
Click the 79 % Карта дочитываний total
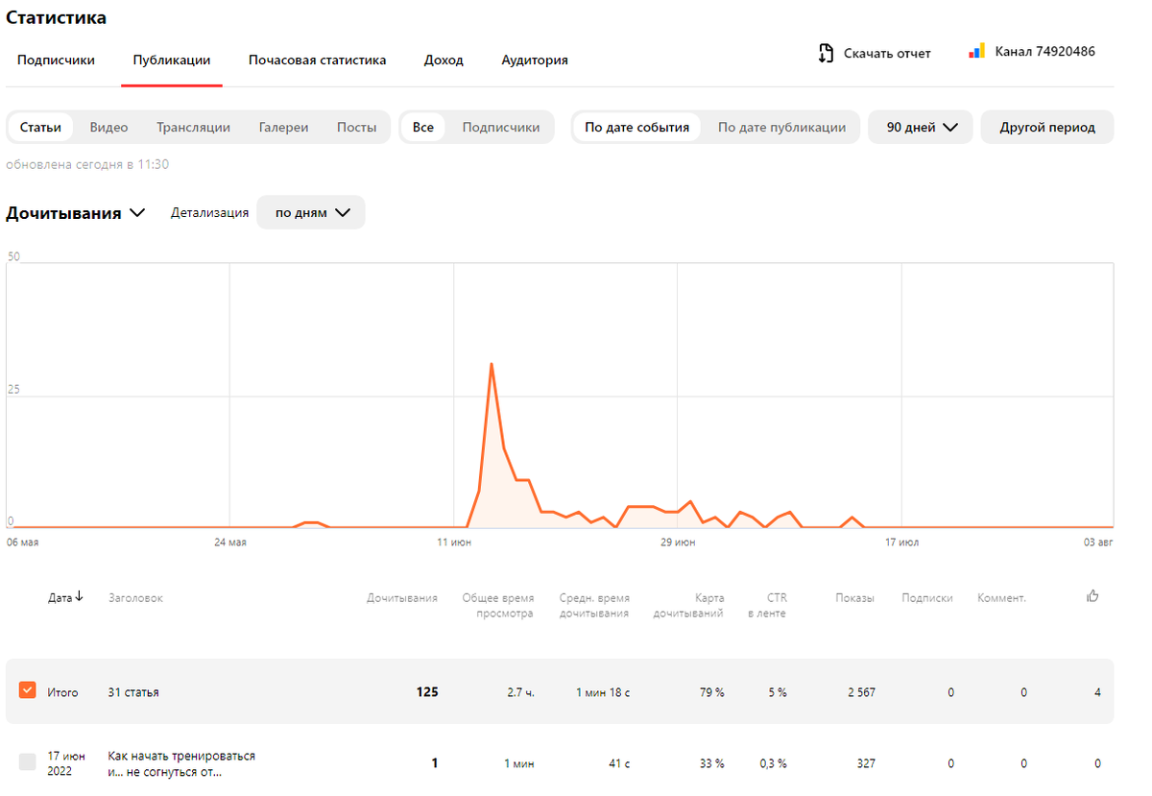click(x=711, y=691)
